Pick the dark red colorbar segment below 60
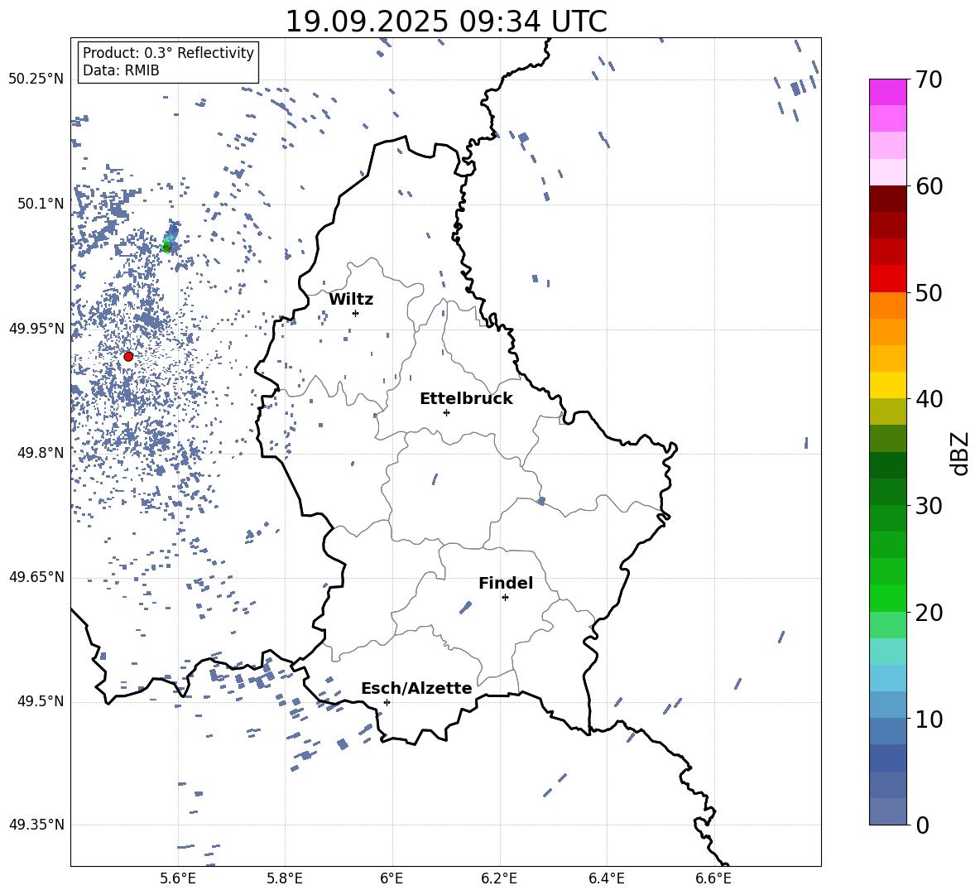 point(887,199)
